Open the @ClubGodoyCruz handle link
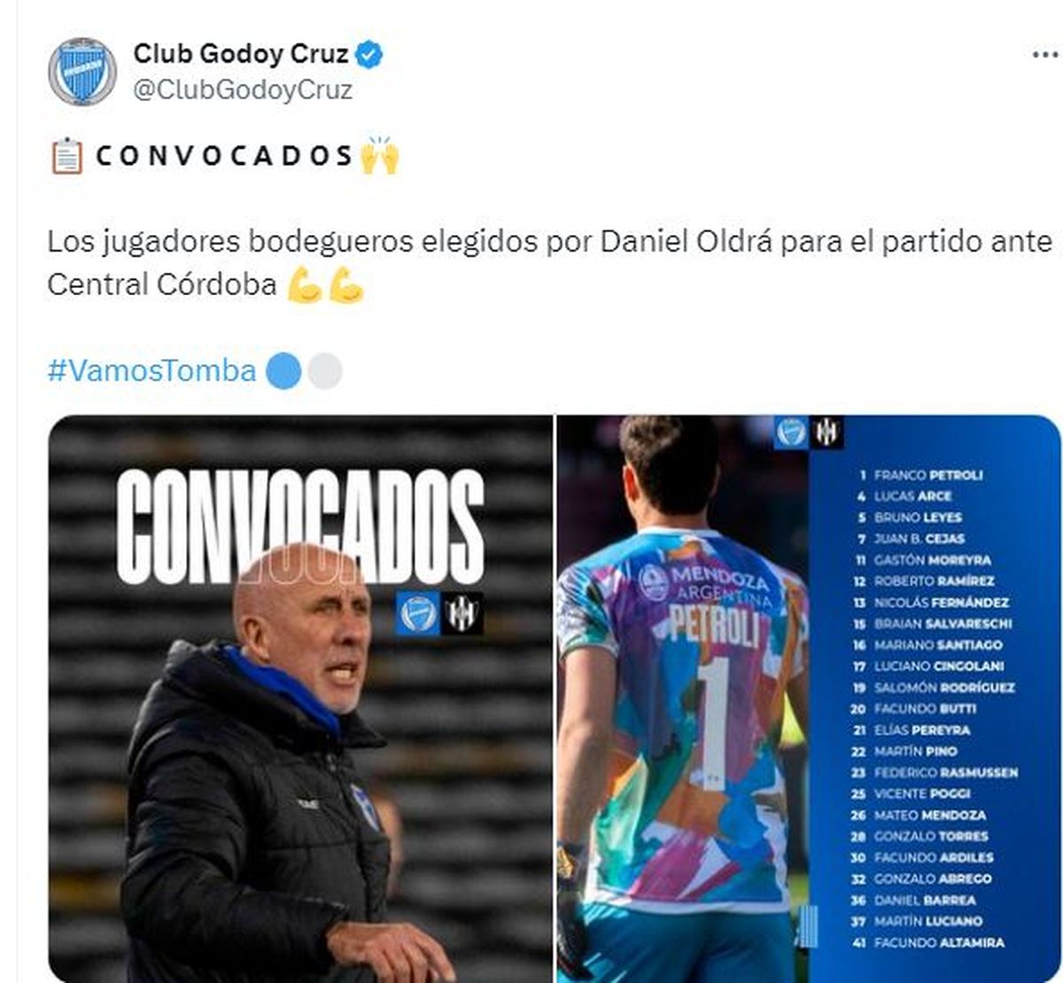Screen dimensions: 1063x983 point(243,90)
